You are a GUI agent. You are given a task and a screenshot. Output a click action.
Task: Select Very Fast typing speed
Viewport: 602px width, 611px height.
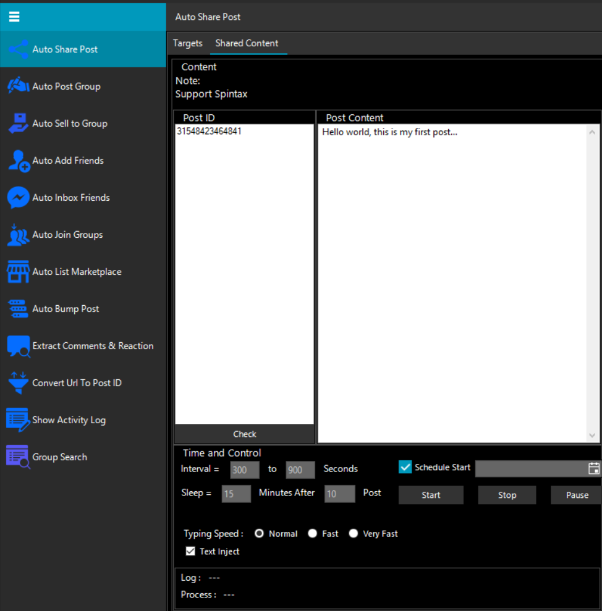point(354,533)
